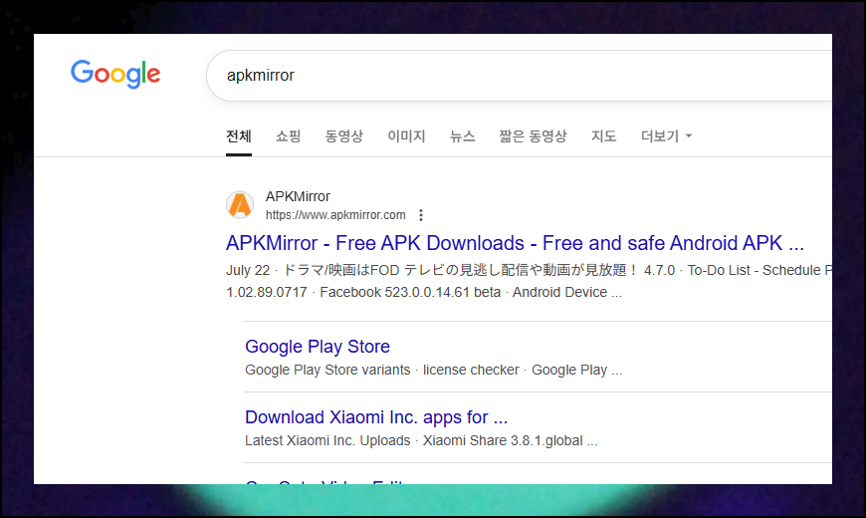The height and width of the screenshot is (518, 866).
Task: Click Google Play Store variants description text
Action: [x=328, y=370]
